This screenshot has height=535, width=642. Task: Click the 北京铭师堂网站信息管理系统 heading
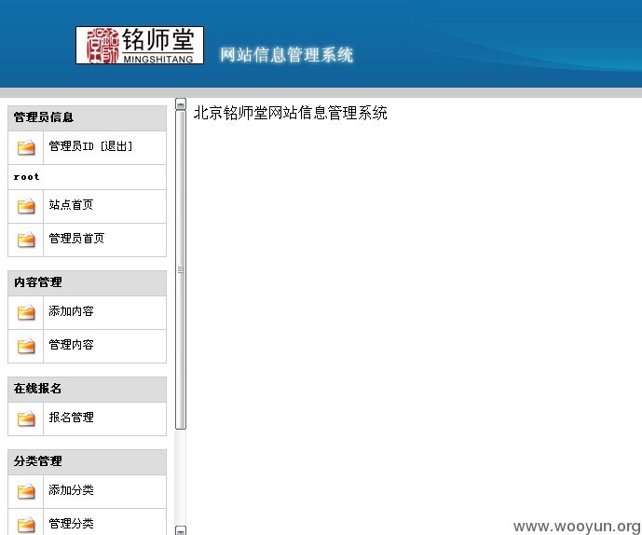coord(291,113)
